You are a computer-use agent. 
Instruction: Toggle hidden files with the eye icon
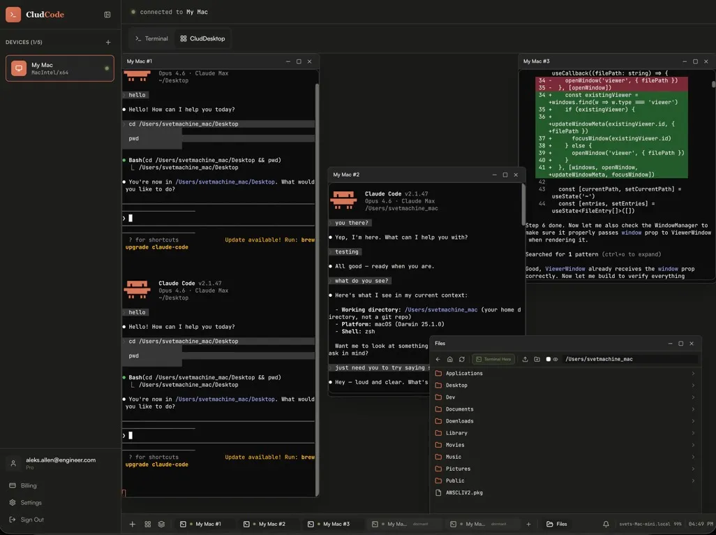point(556,358)
